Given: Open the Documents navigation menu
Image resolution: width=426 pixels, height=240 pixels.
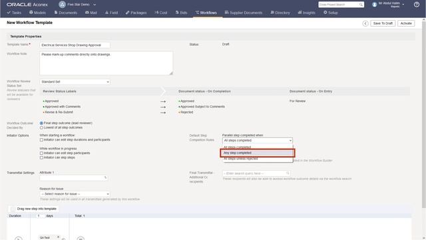Looking at the screenshot, I should click(66, 13).
